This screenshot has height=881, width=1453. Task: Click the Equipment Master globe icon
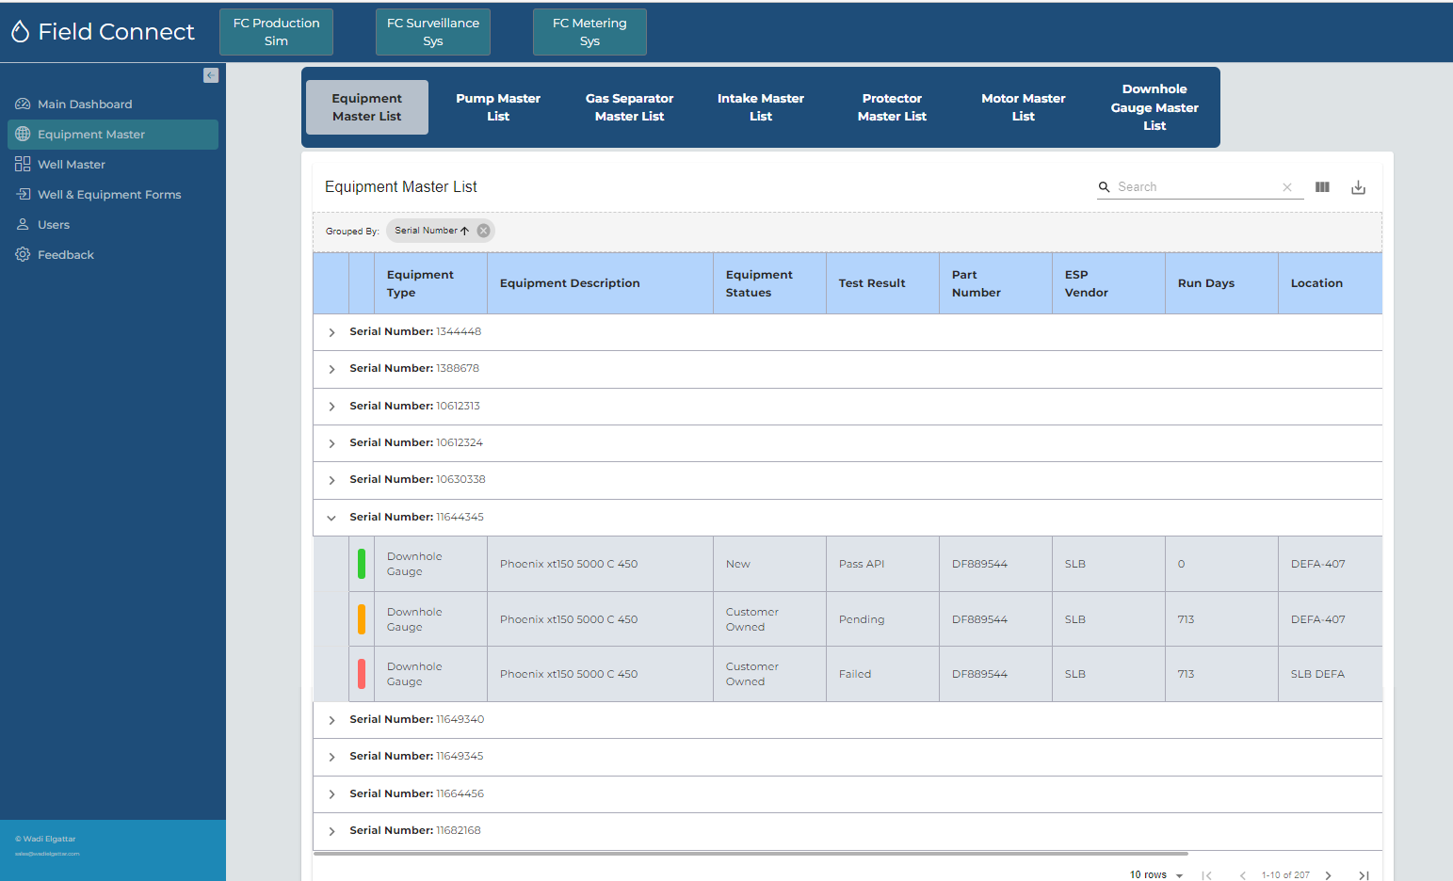pos(23,135)
